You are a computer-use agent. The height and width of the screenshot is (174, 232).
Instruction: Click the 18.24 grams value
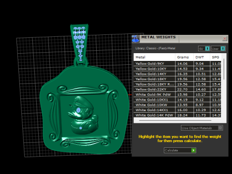pos(182,115)
